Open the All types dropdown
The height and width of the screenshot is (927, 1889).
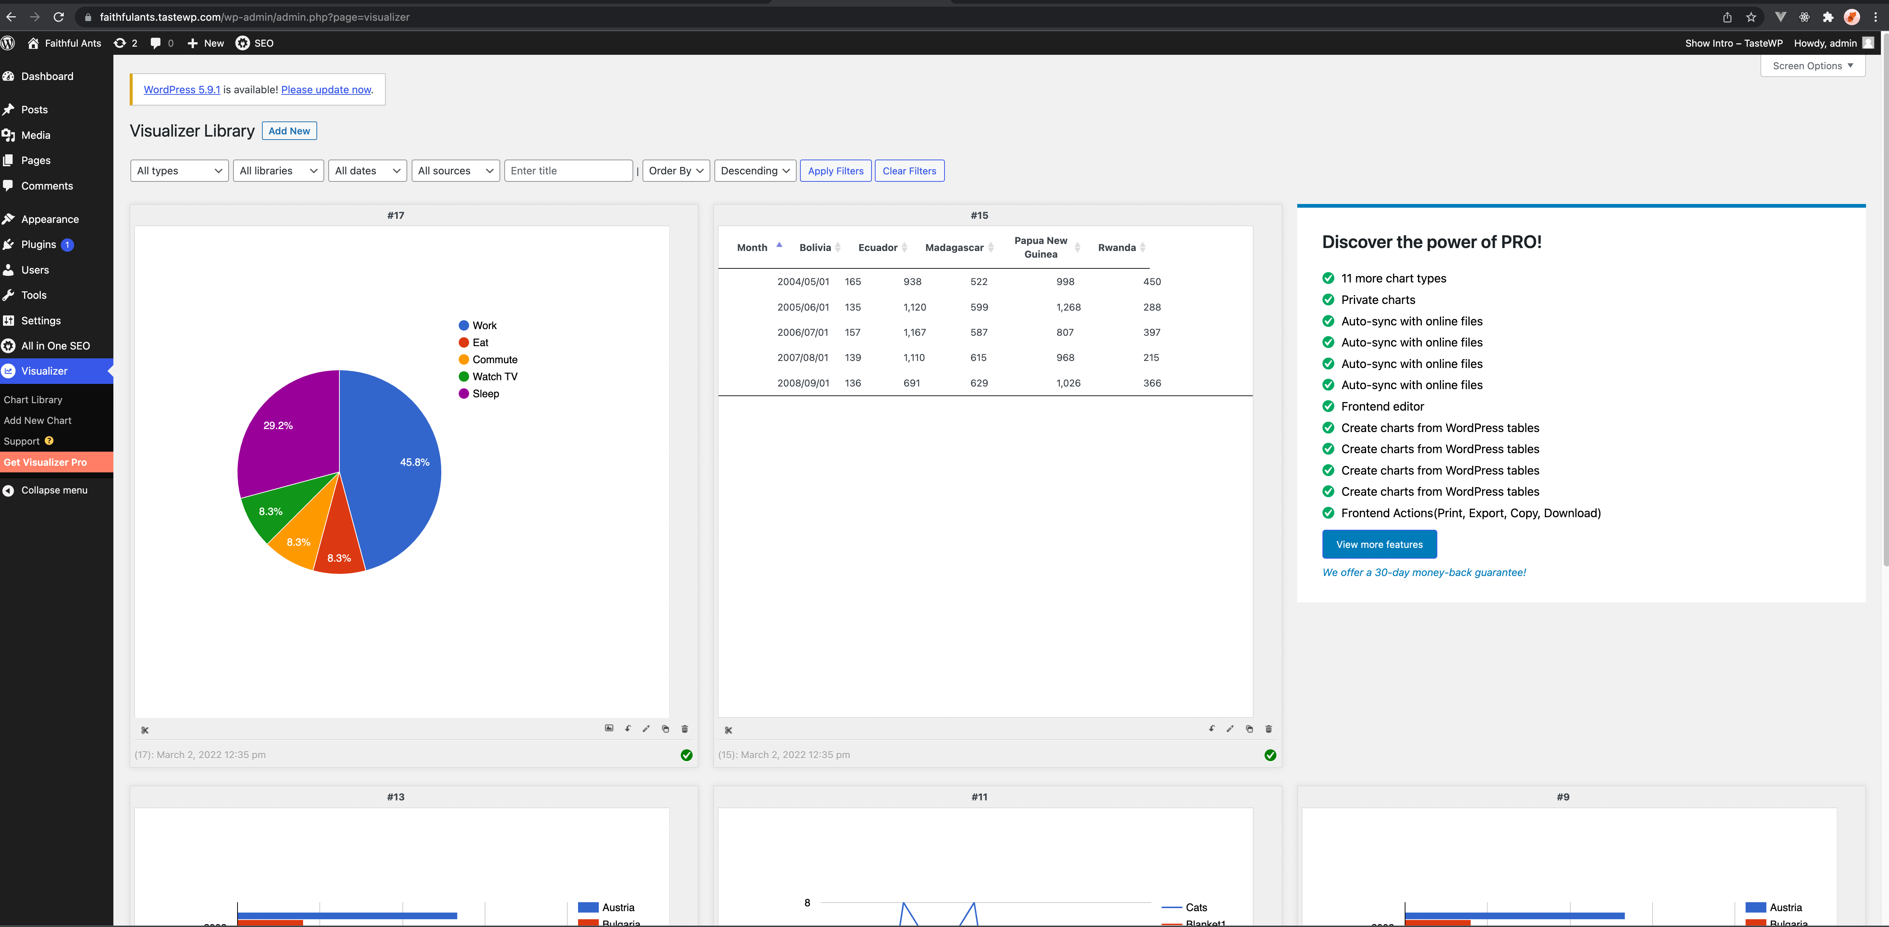pos(179,171)
